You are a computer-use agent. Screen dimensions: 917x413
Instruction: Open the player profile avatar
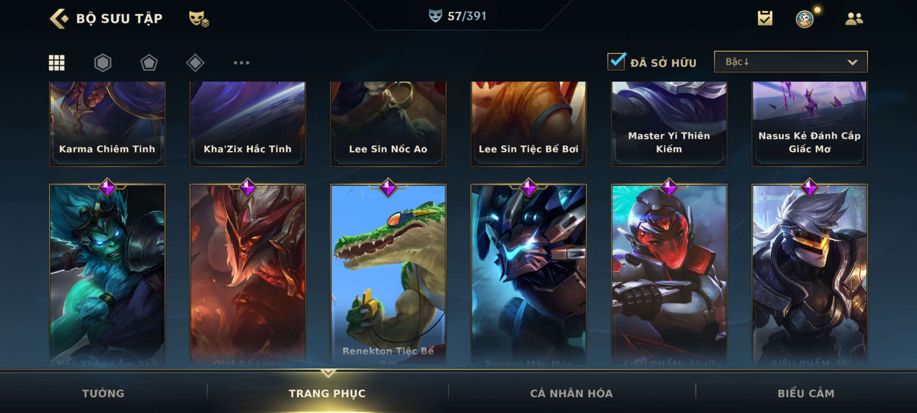(x=805, y=19)
